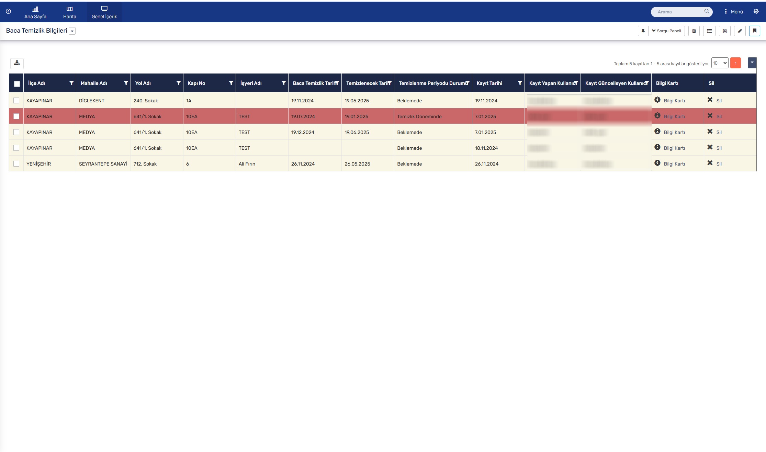Open Bilgi Kartı for the Ali Fırın row
Viewport: 766px width, 452px height.
(x=670, y=163)
